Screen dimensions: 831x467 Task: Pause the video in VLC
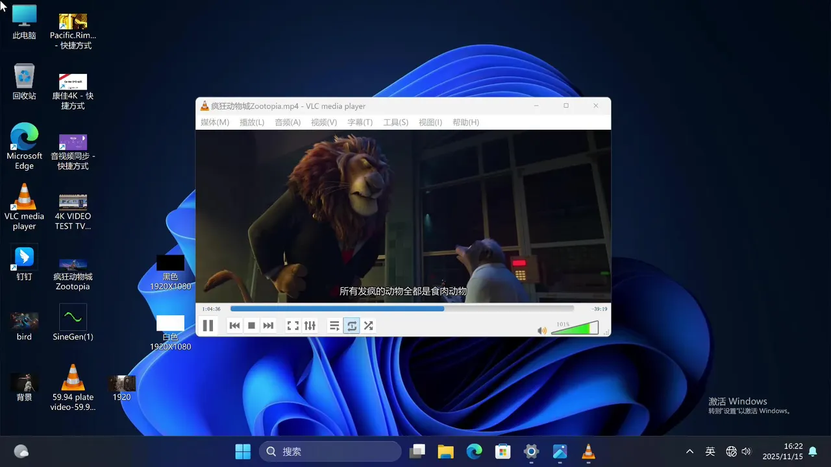pyautogui.click(x=208, y=326)
